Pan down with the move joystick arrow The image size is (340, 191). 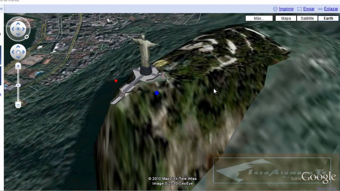(x=18, y=57)
